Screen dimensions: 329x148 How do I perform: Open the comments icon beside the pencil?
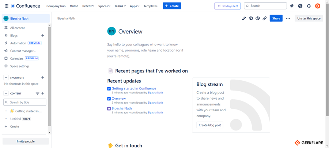coord(251,19)
